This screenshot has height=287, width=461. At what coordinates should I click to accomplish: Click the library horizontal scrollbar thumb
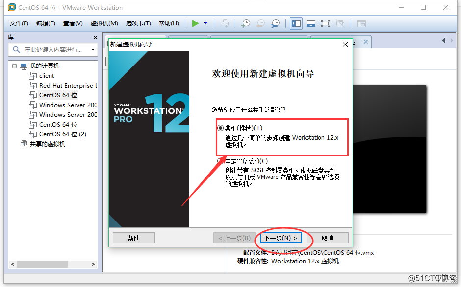click(43, 264)
